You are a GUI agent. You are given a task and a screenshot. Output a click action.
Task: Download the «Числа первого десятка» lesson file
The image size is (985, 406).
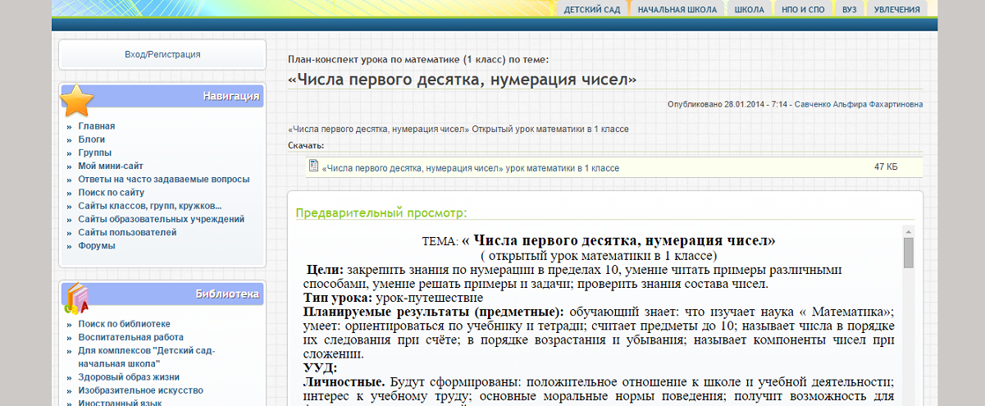click(x=471, y=168)
